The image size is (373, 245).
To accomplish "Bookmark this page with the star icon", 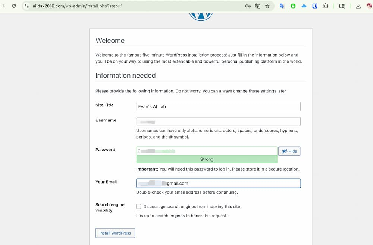I will 267,6.
